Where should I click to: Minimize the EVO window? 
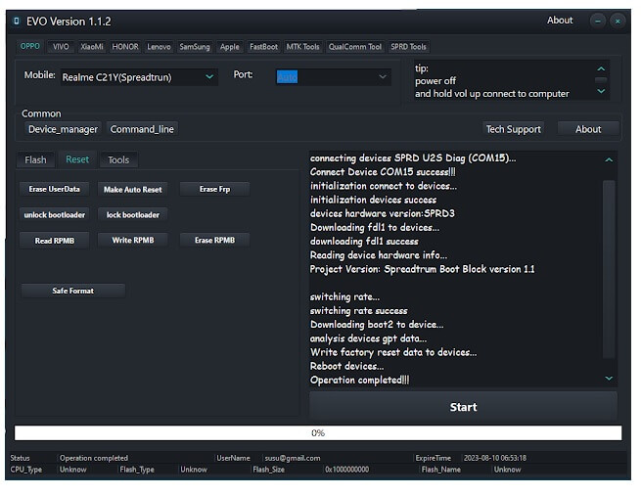click(597, 21)
